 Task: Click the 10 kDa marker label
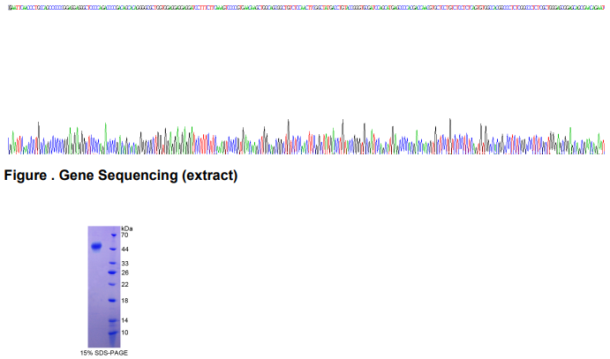click(125, 333)
